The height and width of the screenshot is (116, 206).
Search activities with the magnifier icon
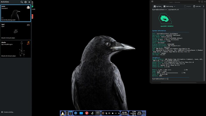(x=22, y=2)
